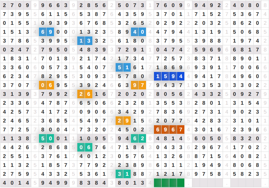269x188 pixels.
Task: Select the blue highlighted 51 cell
Action: tap(123, 67)
